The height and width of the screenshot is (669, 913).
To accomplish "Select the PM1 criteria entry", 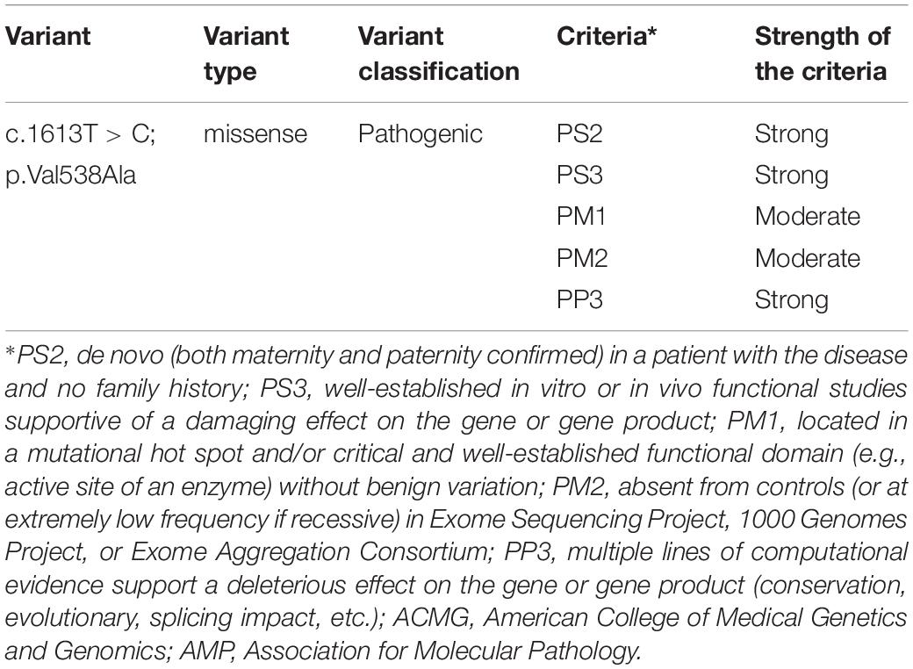I will click(x=581, y=217).
